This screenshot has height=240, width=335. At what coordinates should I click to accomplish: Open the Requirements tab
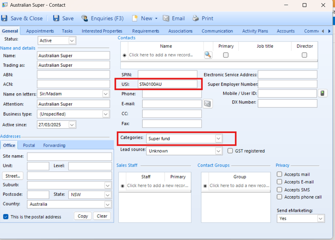[145, 31]
